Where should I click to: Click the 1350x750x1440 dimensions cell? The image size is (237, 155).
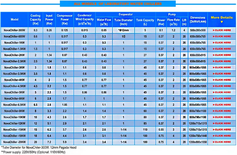tap(198, 136)
